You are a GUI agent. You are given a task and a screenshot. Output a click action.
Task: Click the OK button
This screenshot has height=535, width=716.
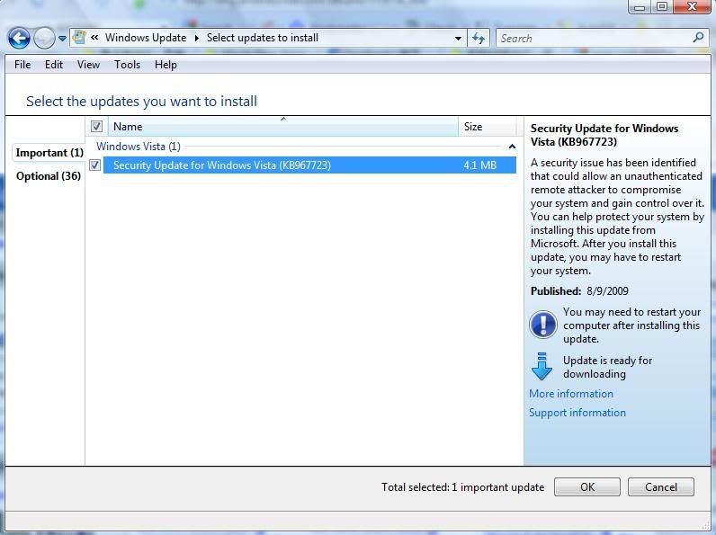click(x=587, y=487)
